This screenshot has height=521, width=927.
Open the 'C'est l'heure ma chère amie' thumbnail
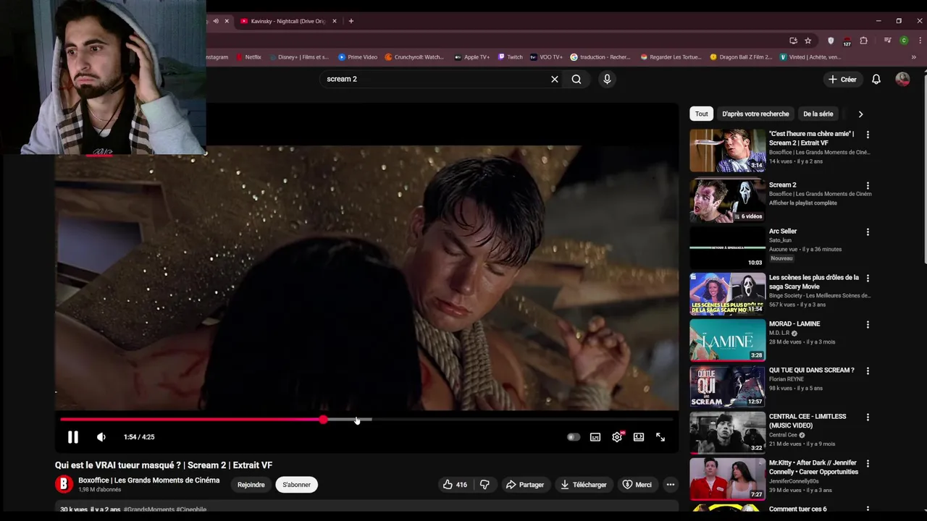click(727, 151)
